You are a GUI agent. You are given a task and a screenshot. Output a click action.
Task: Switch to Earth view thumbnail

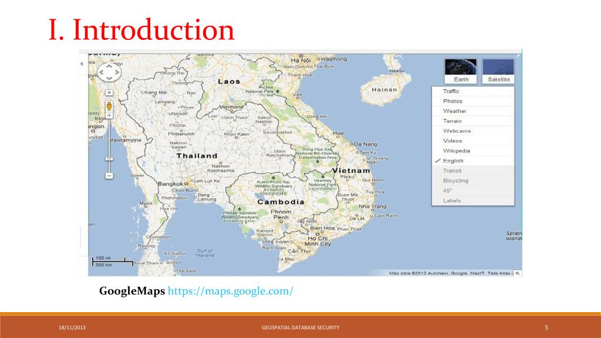(461, 71)
